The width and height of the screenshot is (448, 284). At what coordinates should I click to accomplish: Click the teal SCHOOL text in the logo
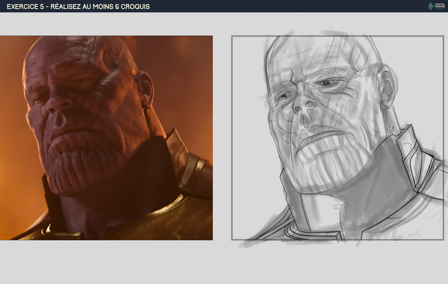[x=440, y=9]
